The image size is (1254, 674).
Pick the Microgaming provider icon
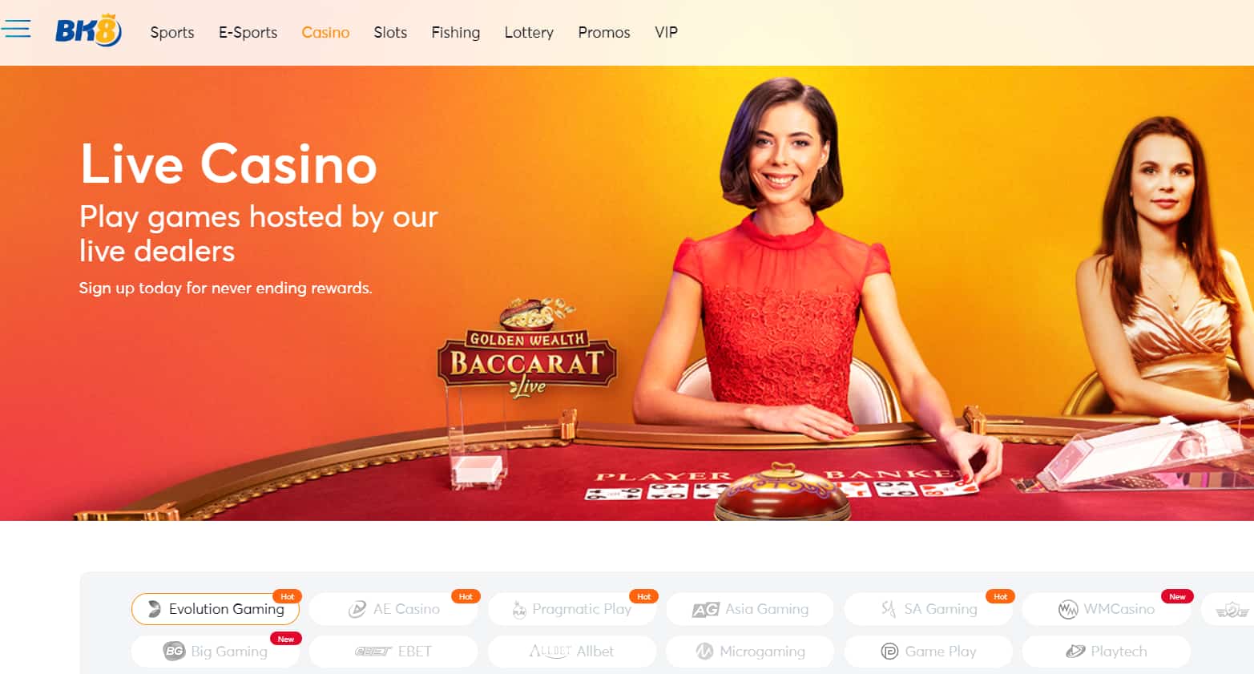[x=704, y=652]
